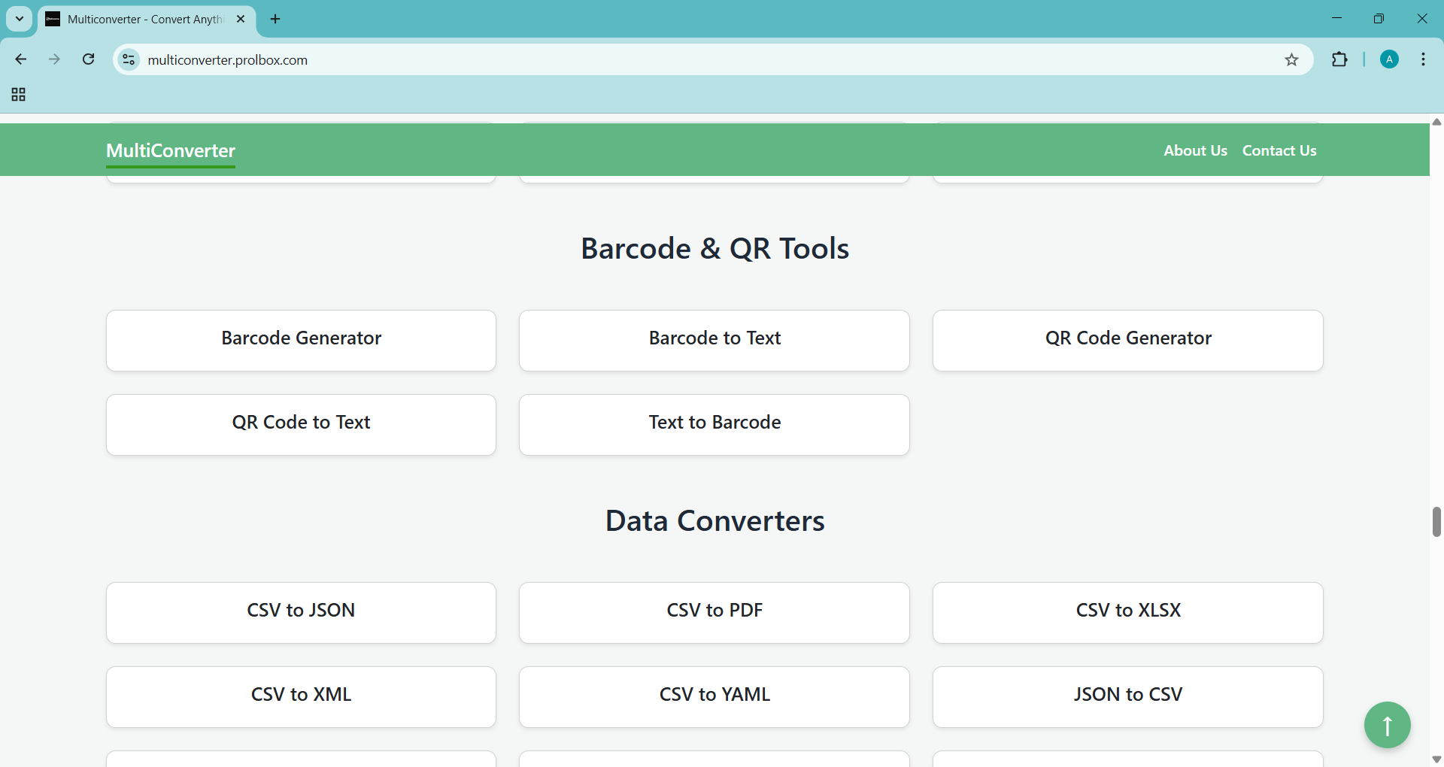Screen dimensions: 1444x767
Task: Reload the current page
Action: tap(89, 59)
